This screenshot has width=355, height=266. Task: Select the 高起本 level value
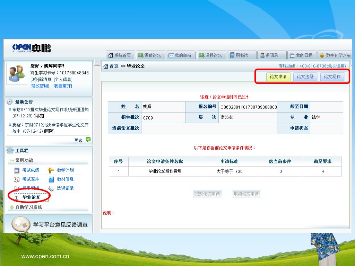click(x=227, y=117)
